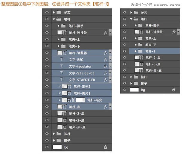Open effects arrow on 笔杆-连接处 in right panel
This screenshot has width=183, height=154.
pos(178,32)
